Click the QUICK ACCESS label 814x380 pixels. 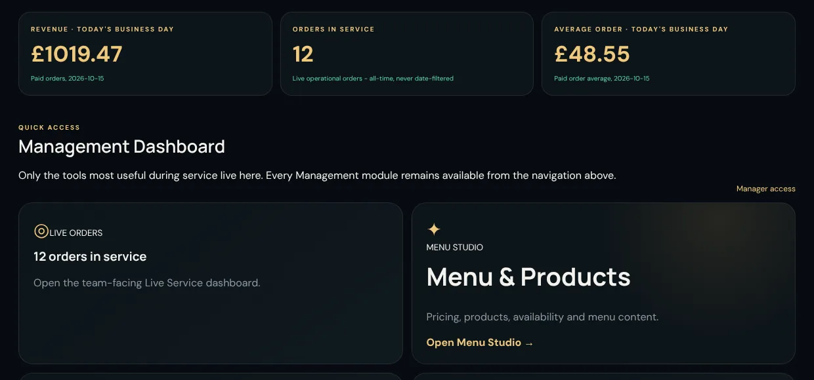click(49, 128)
